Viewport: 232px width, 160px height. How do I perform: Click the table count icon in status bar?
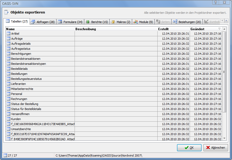[5, 155]
